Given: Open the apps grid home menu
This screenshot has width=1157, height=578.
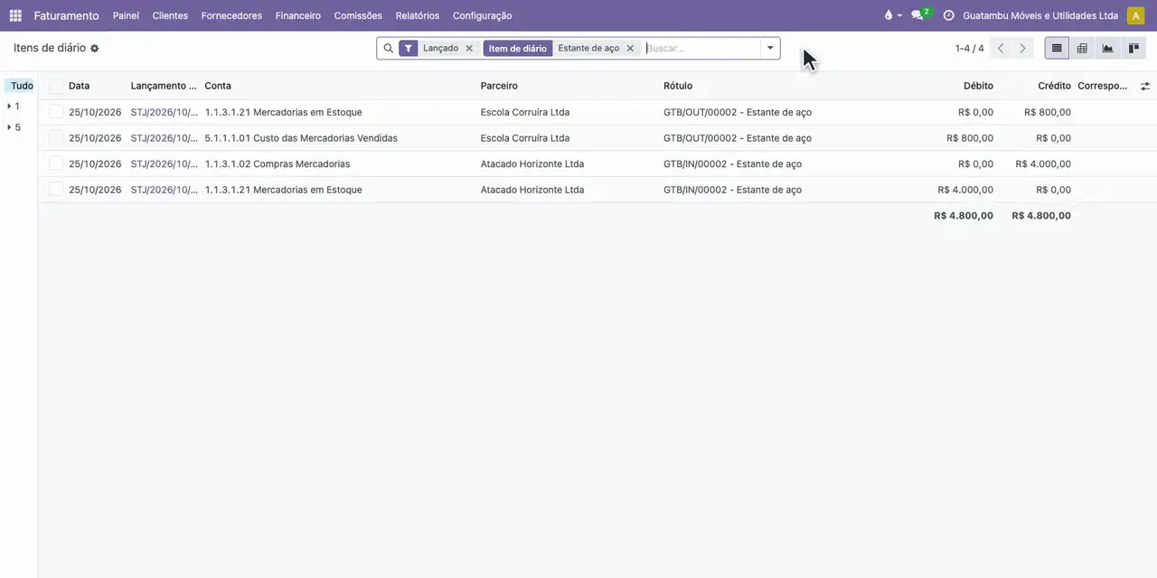Looking at the screenshot, I should [15, 15].
